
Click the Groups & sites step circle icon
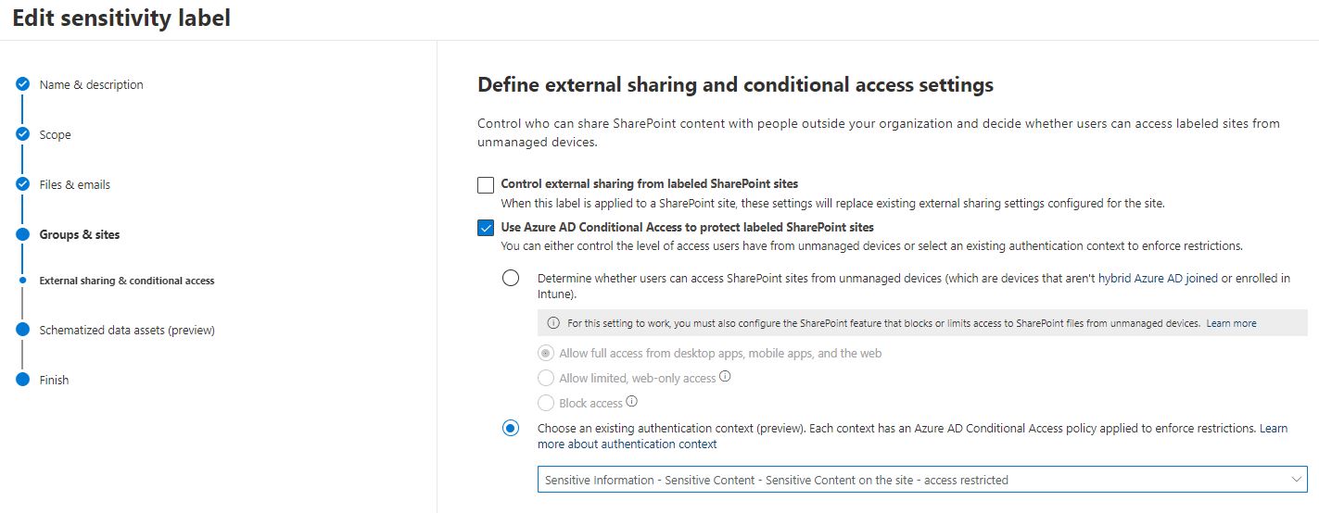[22, 234]
